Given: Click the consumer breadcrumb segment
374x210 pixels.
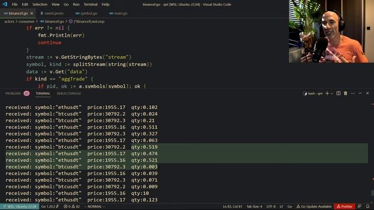Looking at the screenshot, I should (x=26, y=22).
